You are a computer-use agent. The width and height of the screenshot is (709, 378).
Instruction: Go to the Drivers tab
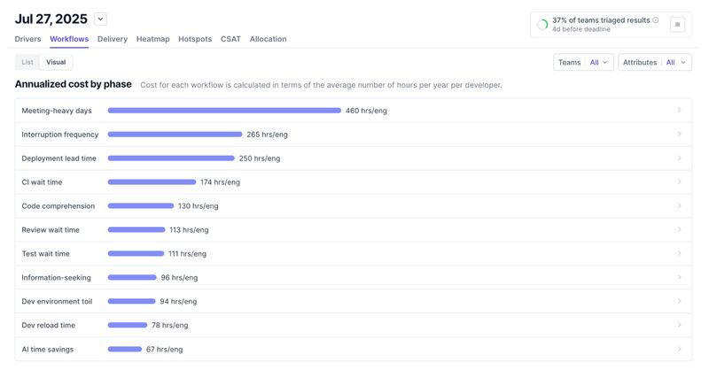[27, 39]
